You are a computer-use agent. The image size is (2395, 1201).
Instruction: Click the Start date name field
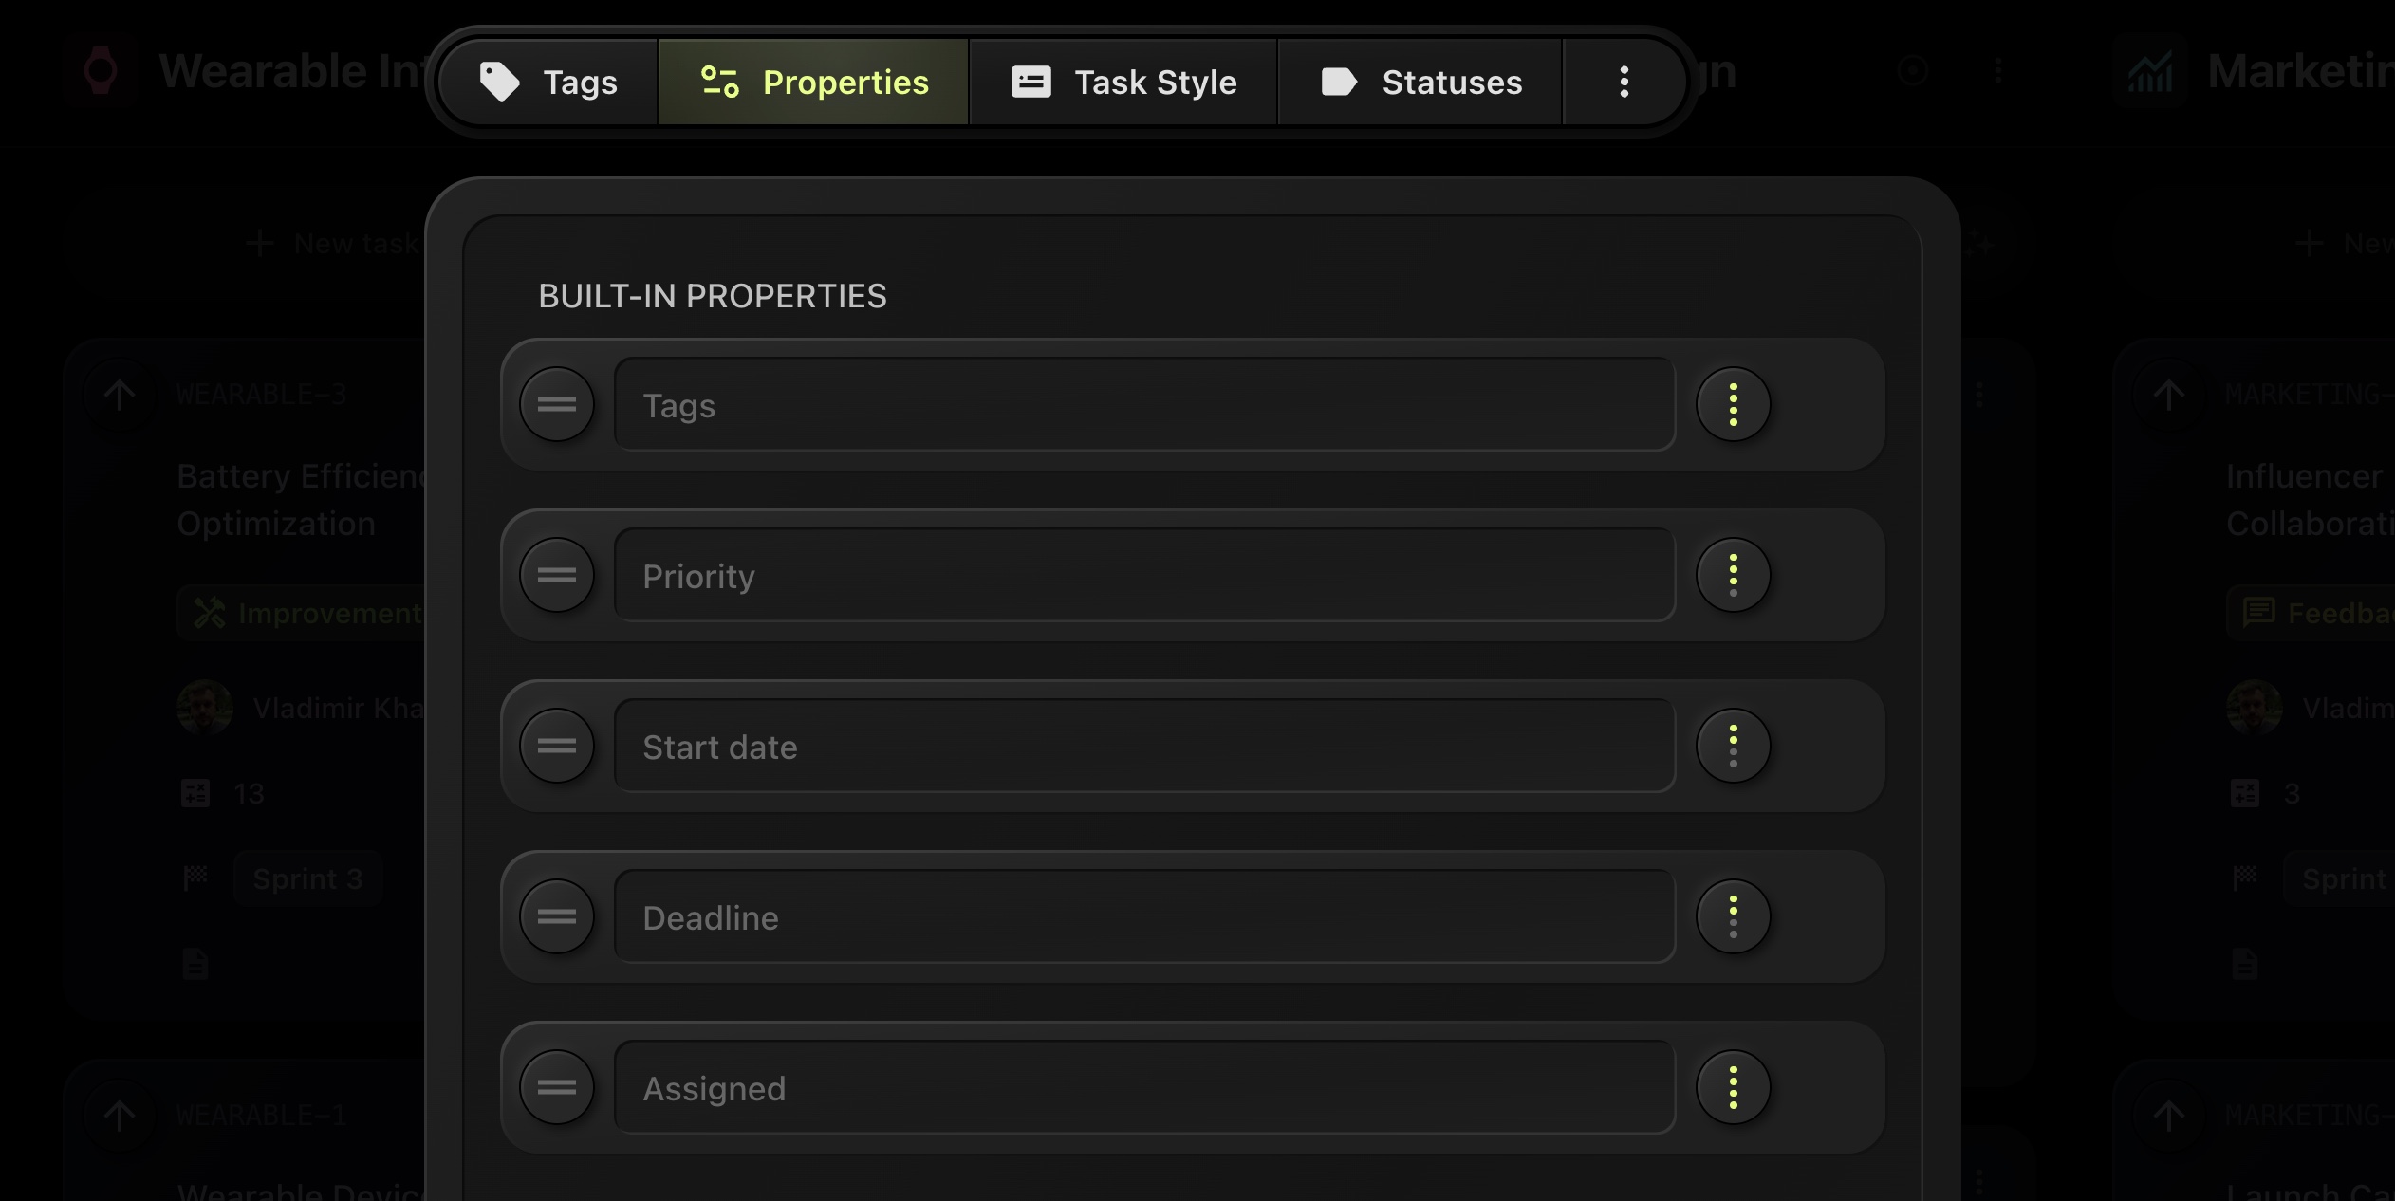1143,747
